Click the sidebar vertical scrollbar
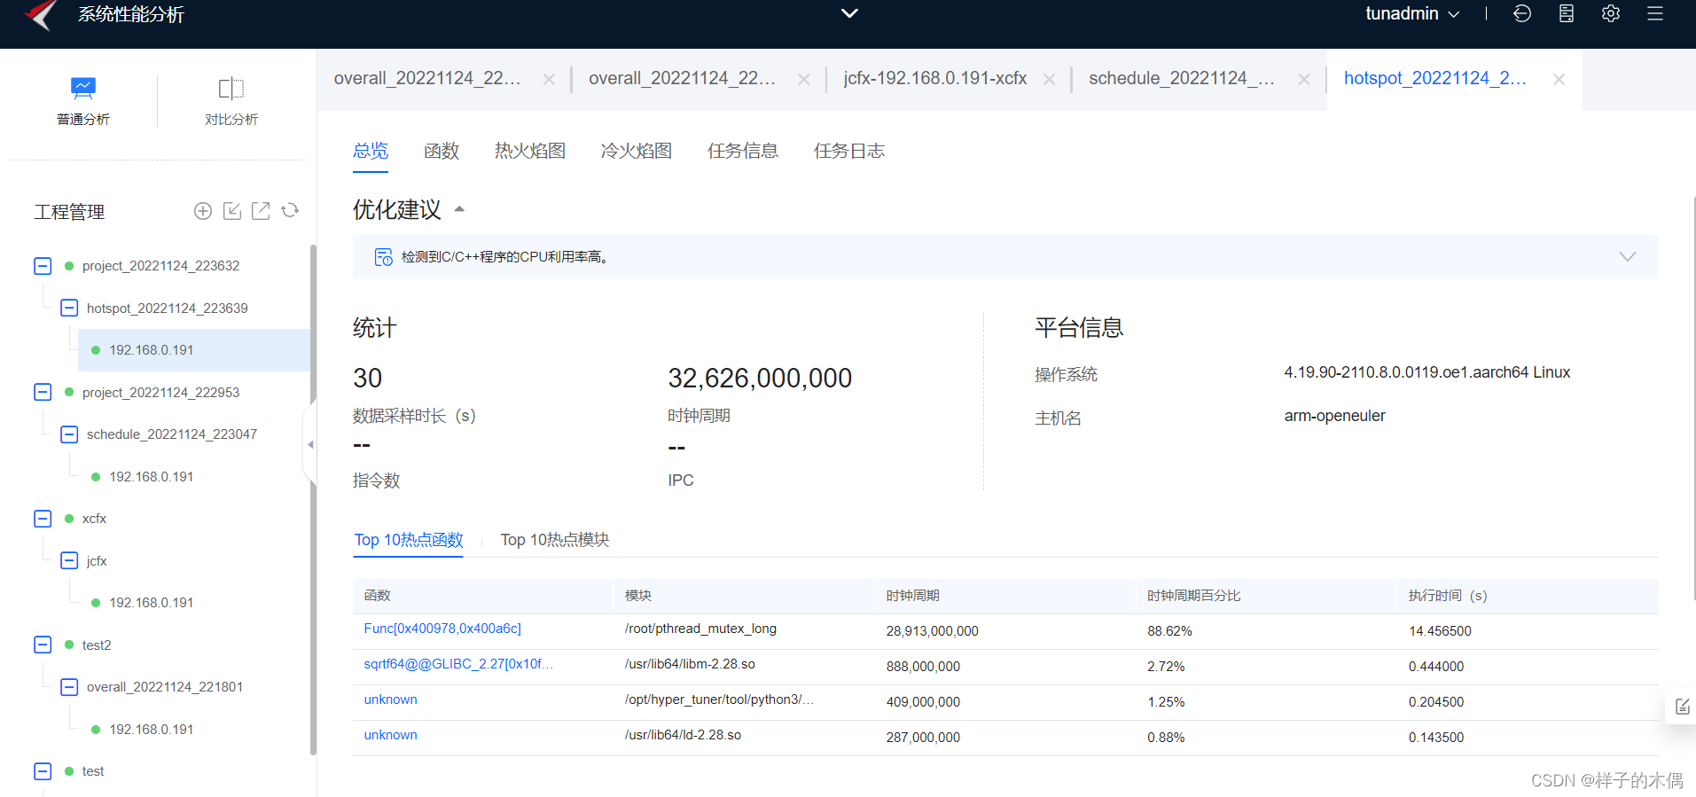The height and width of the screenshot is (797, 1696). click(x=313, y=500)
